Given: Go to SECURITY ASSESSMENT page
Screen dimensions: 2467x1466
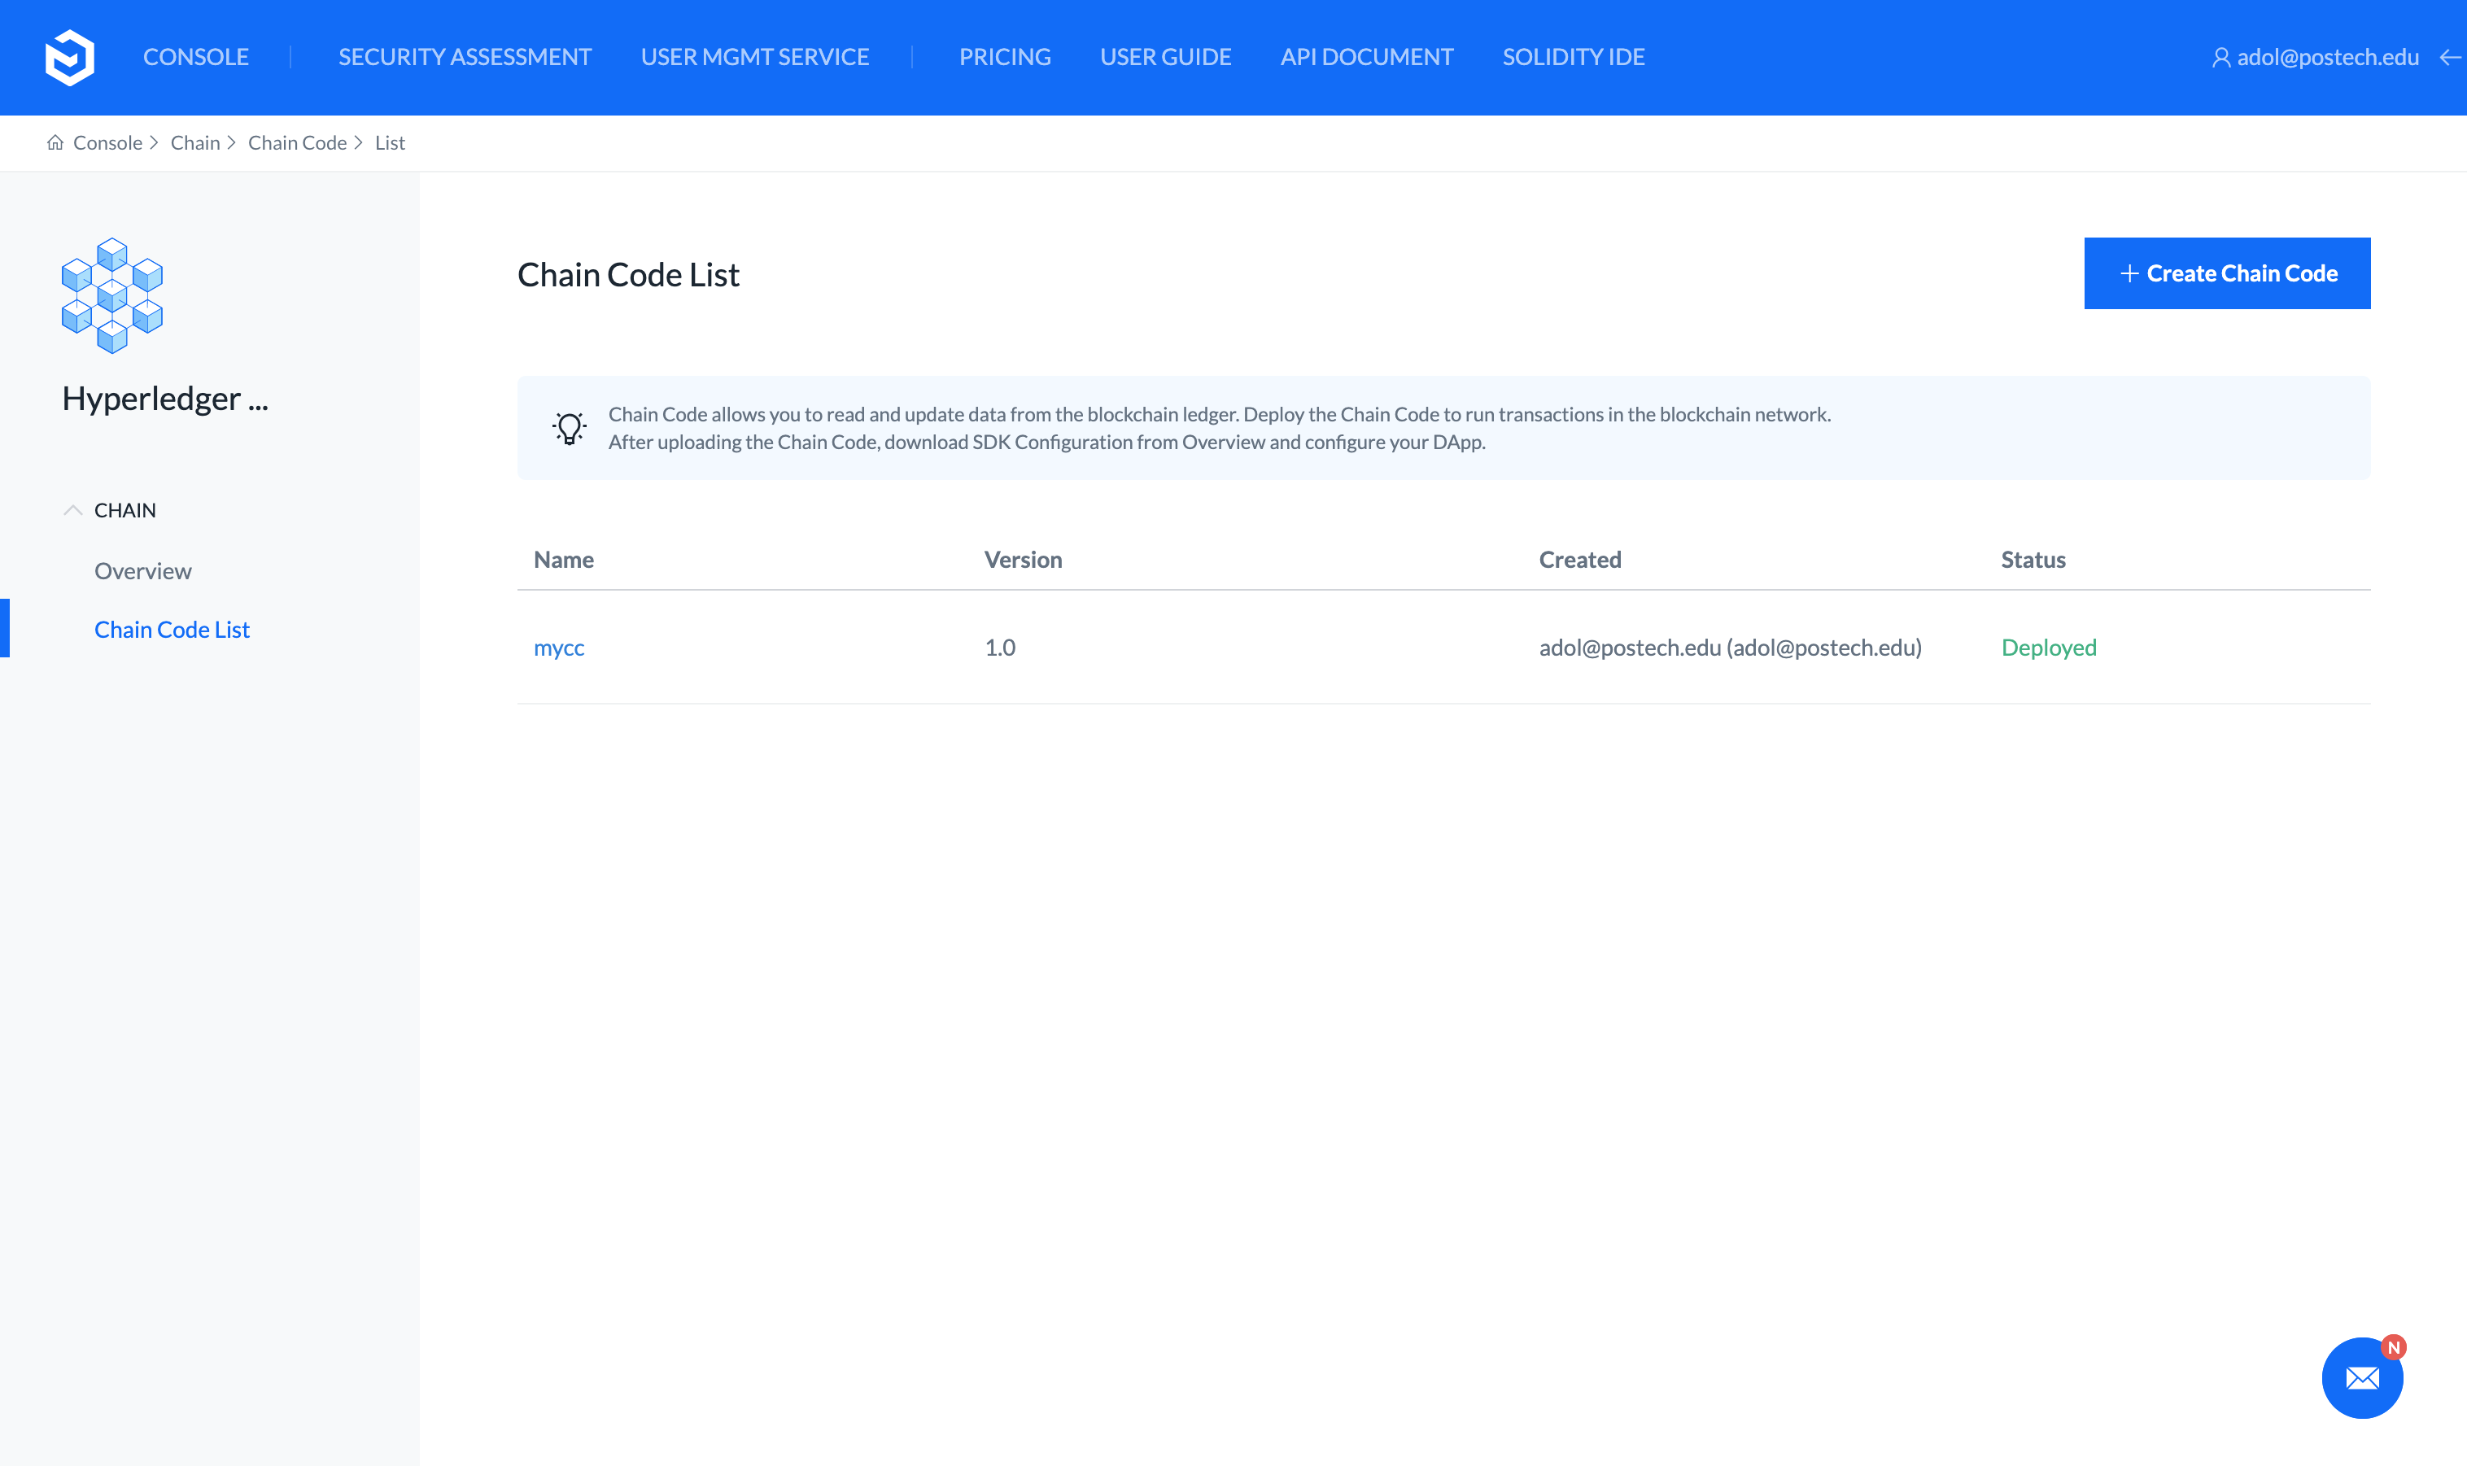Looking at the screenshot, I should (465, 57).
